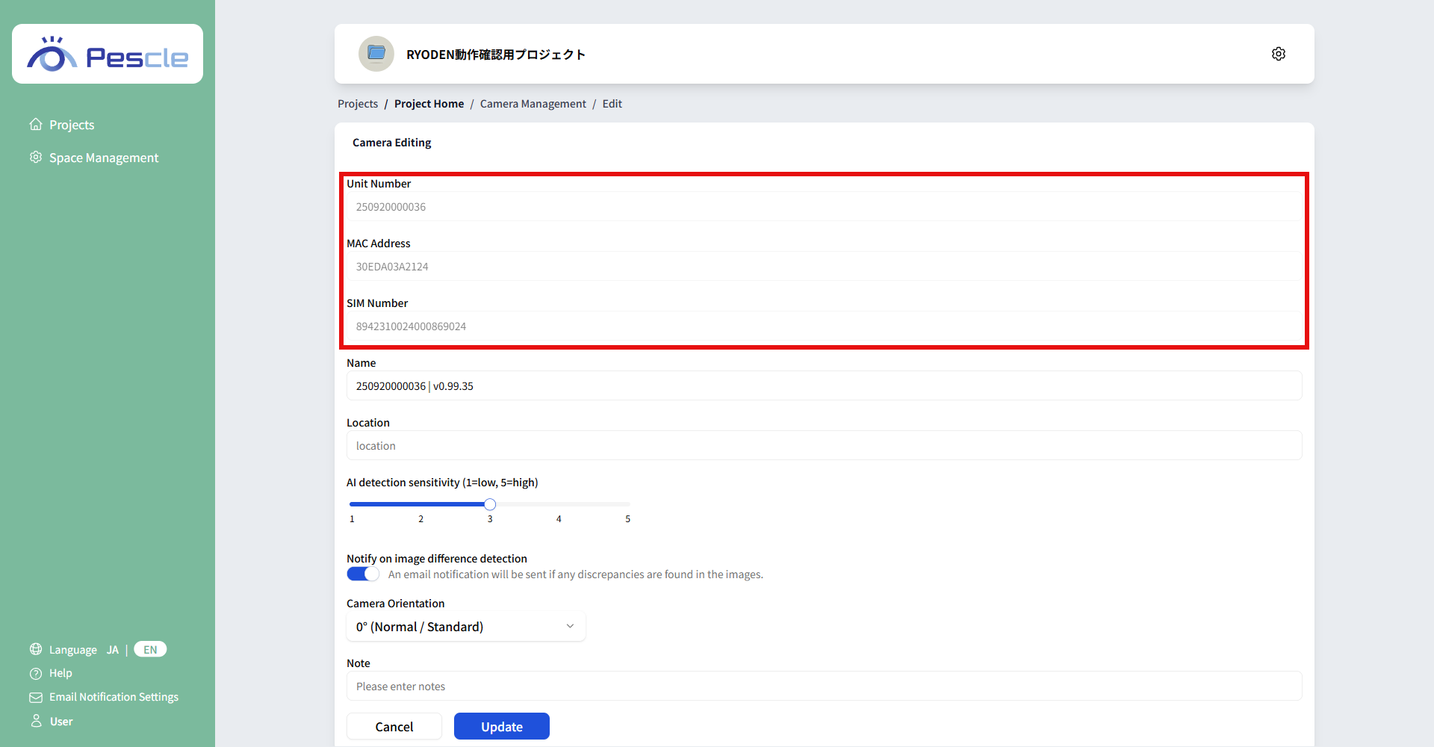Image resolution: width=1434 pixels, height=747 pixels.
Task: Select EN language option
Action: tap(150, 650)
